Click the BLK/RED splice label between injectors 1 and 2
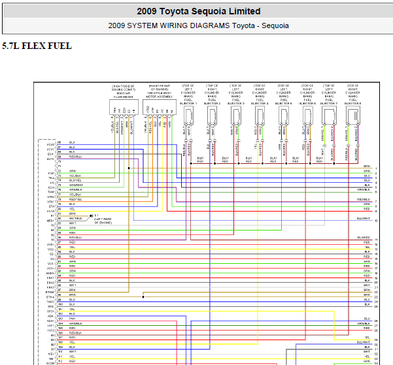The image size is (393, 365). click(x=200, y=160)
